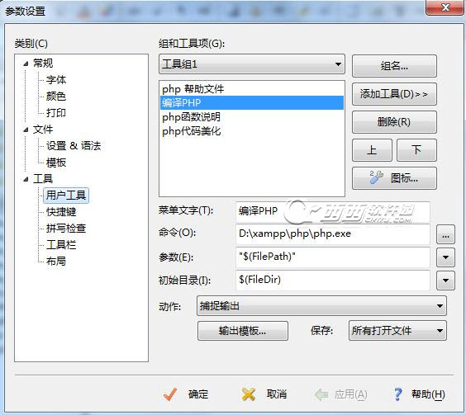
Task: Collapse the 常规 tree node
Action: 26,64
